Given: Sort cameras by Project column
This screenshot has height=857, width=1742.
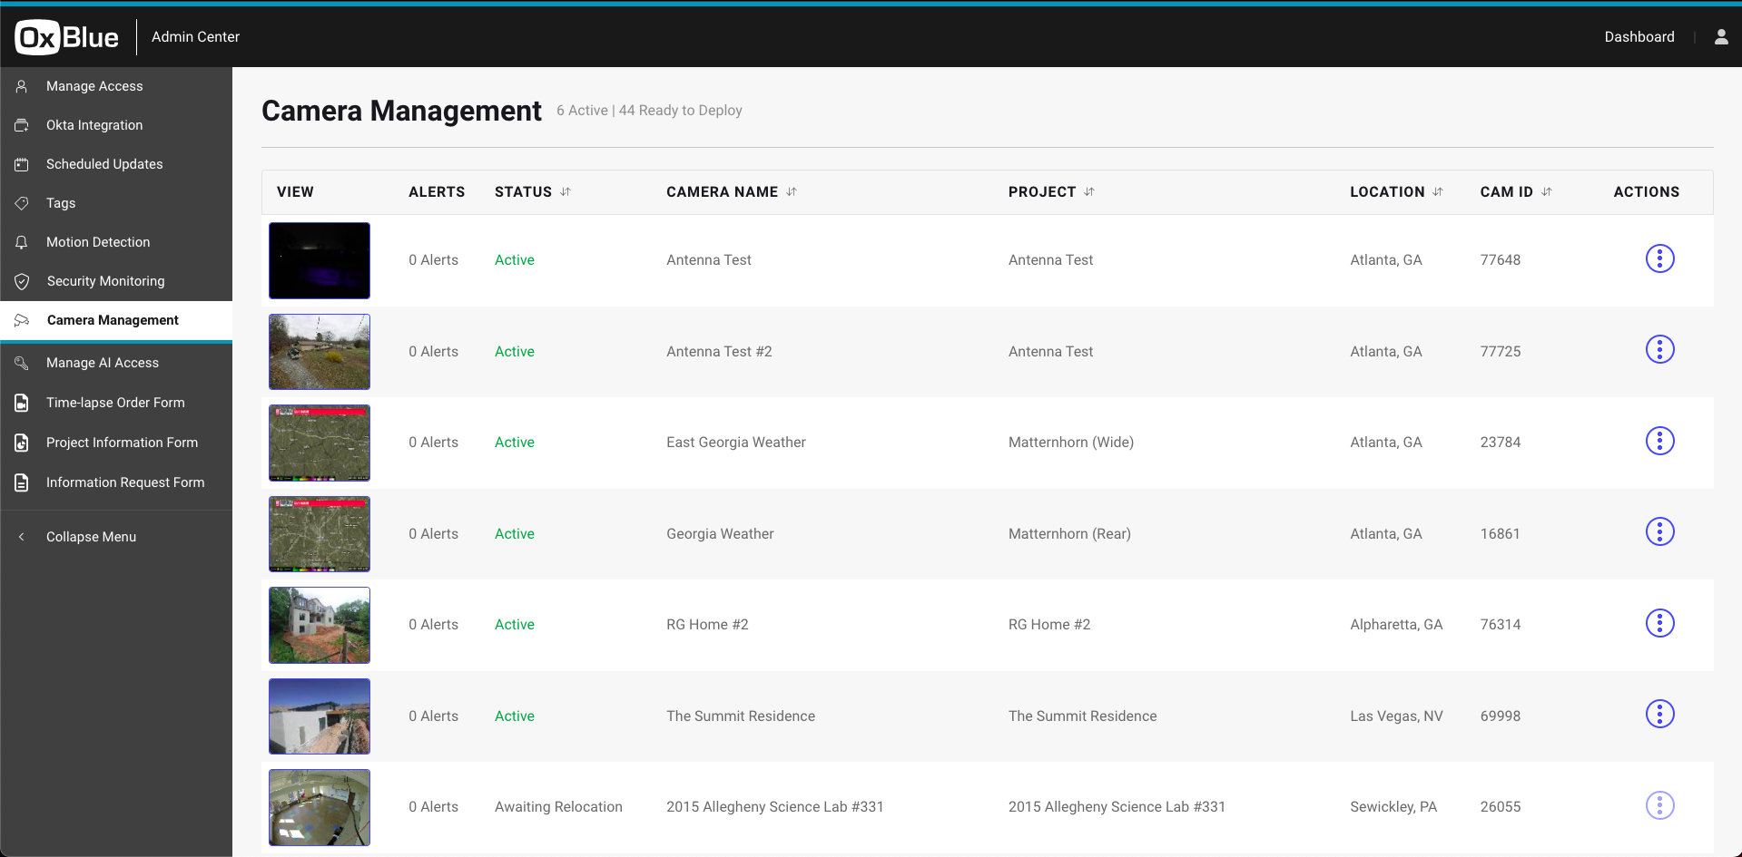Looking at the screenshot, I should tap(1089, 192).
